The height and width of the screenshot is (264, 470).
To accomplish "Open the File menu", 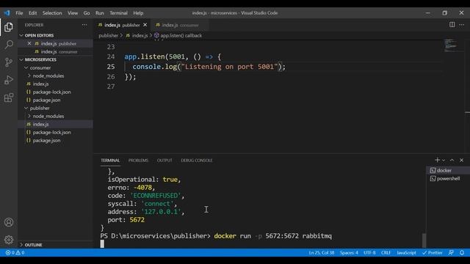I will pos(19,13).
